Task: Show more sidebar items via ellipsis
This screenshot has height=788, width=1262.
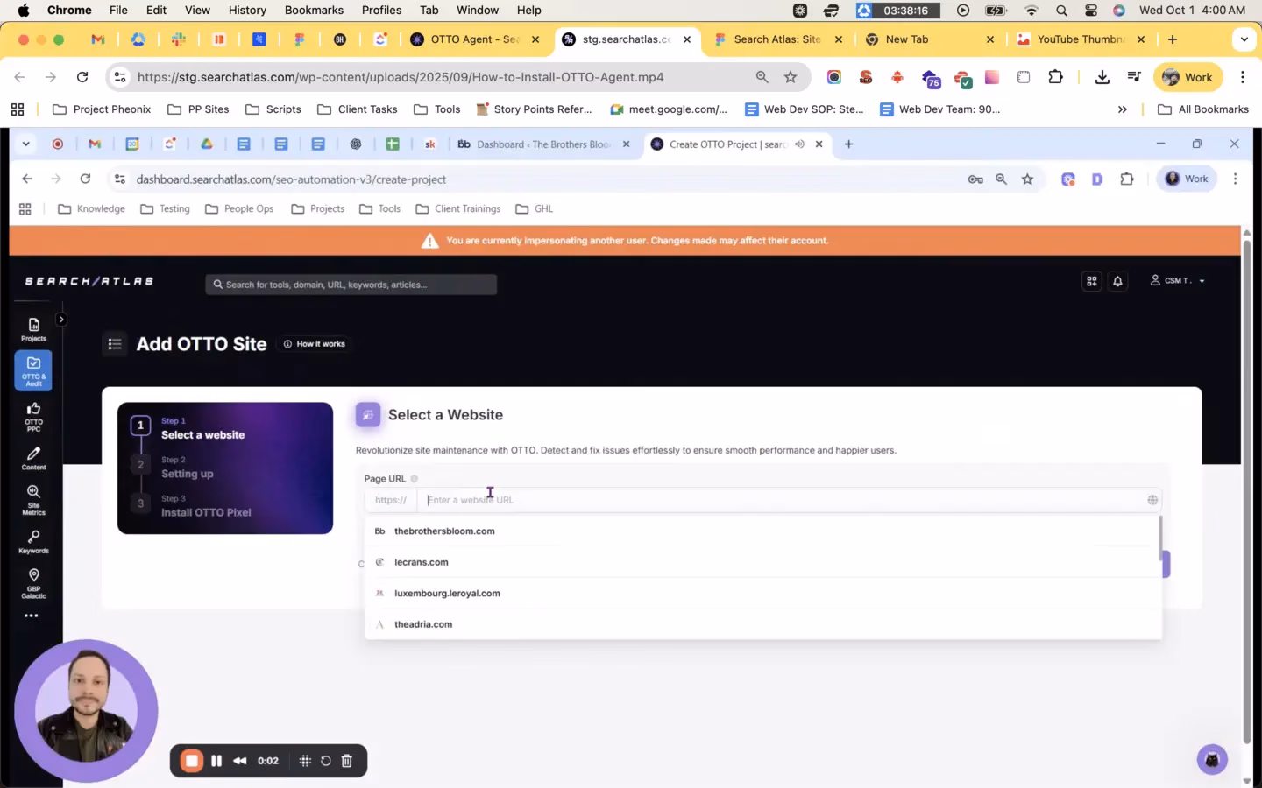Action: (x=32, y=616)
